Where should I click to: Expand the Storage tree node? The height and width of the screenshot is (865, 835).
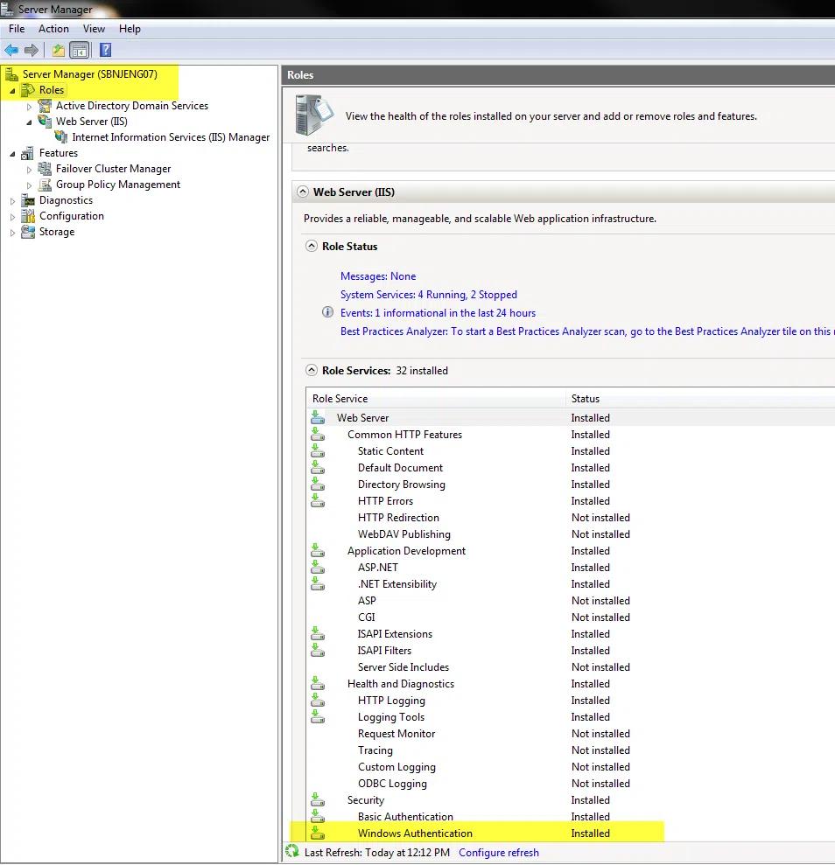click(13, 233)
